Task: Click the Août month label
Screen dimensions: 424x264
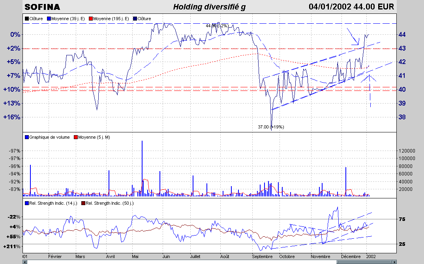Action: tap(225, 257)
